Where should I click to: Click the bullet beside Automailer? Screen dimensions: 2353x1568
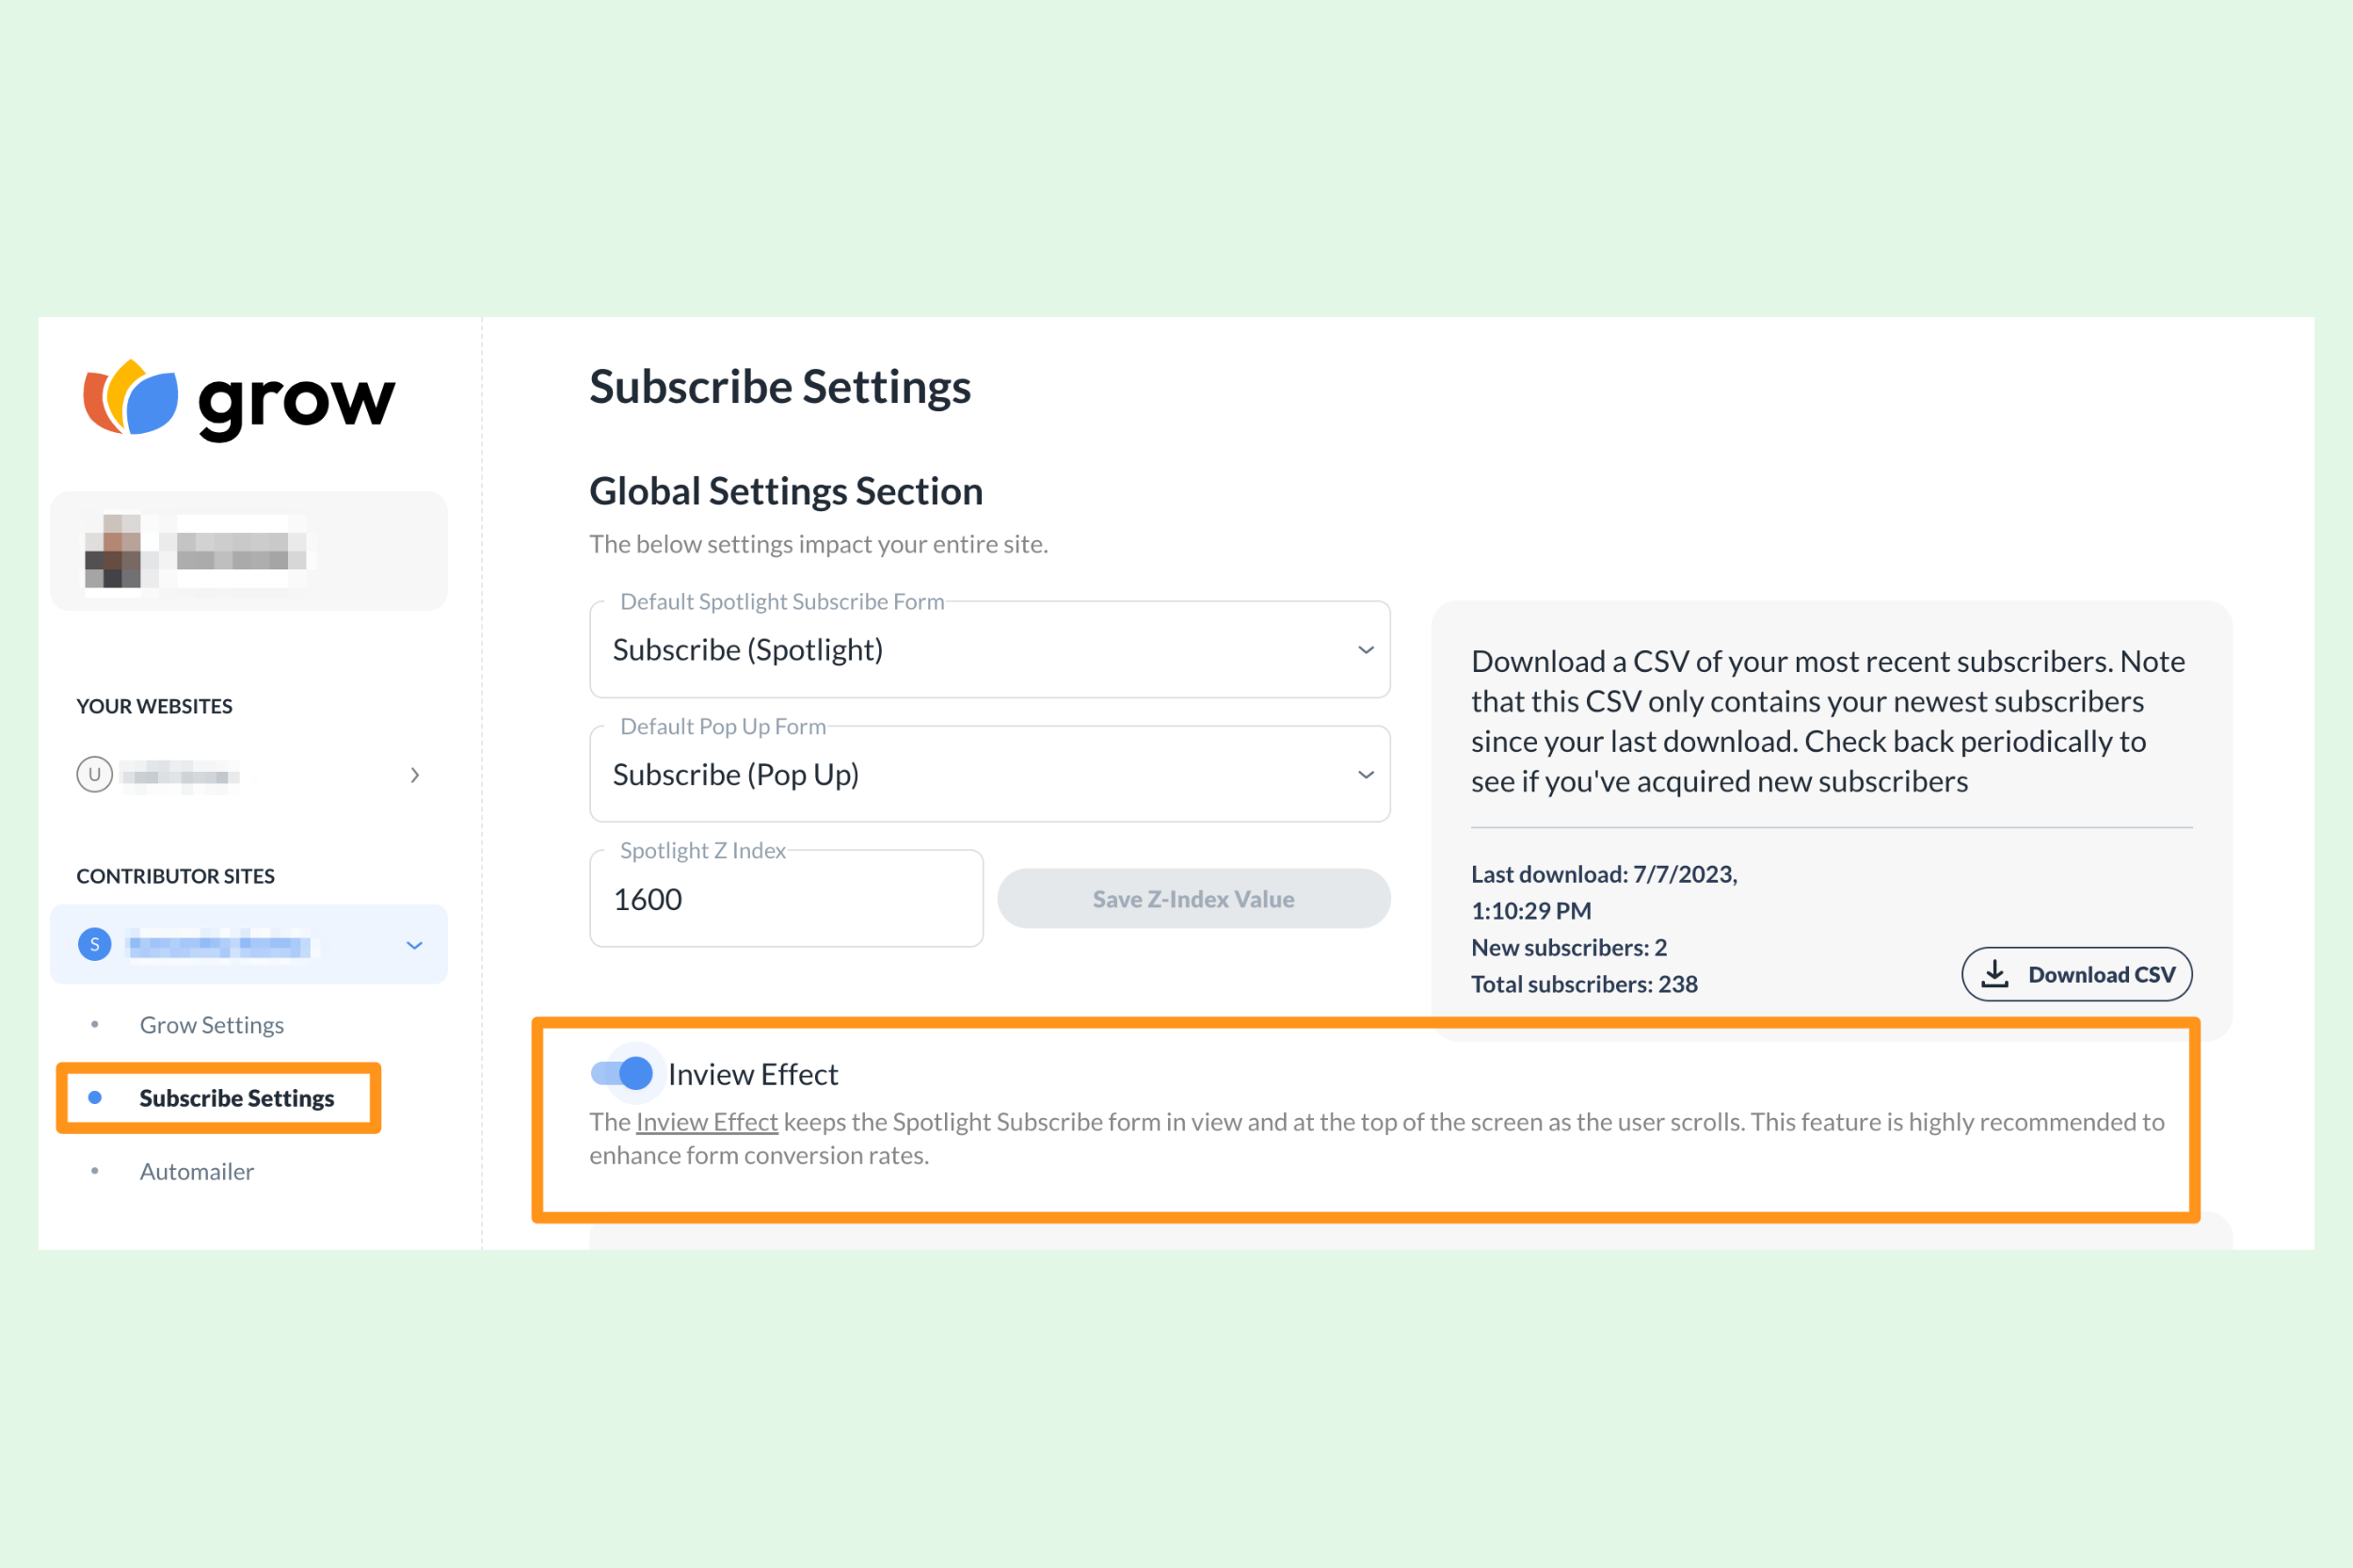[x=95, y=1171]
